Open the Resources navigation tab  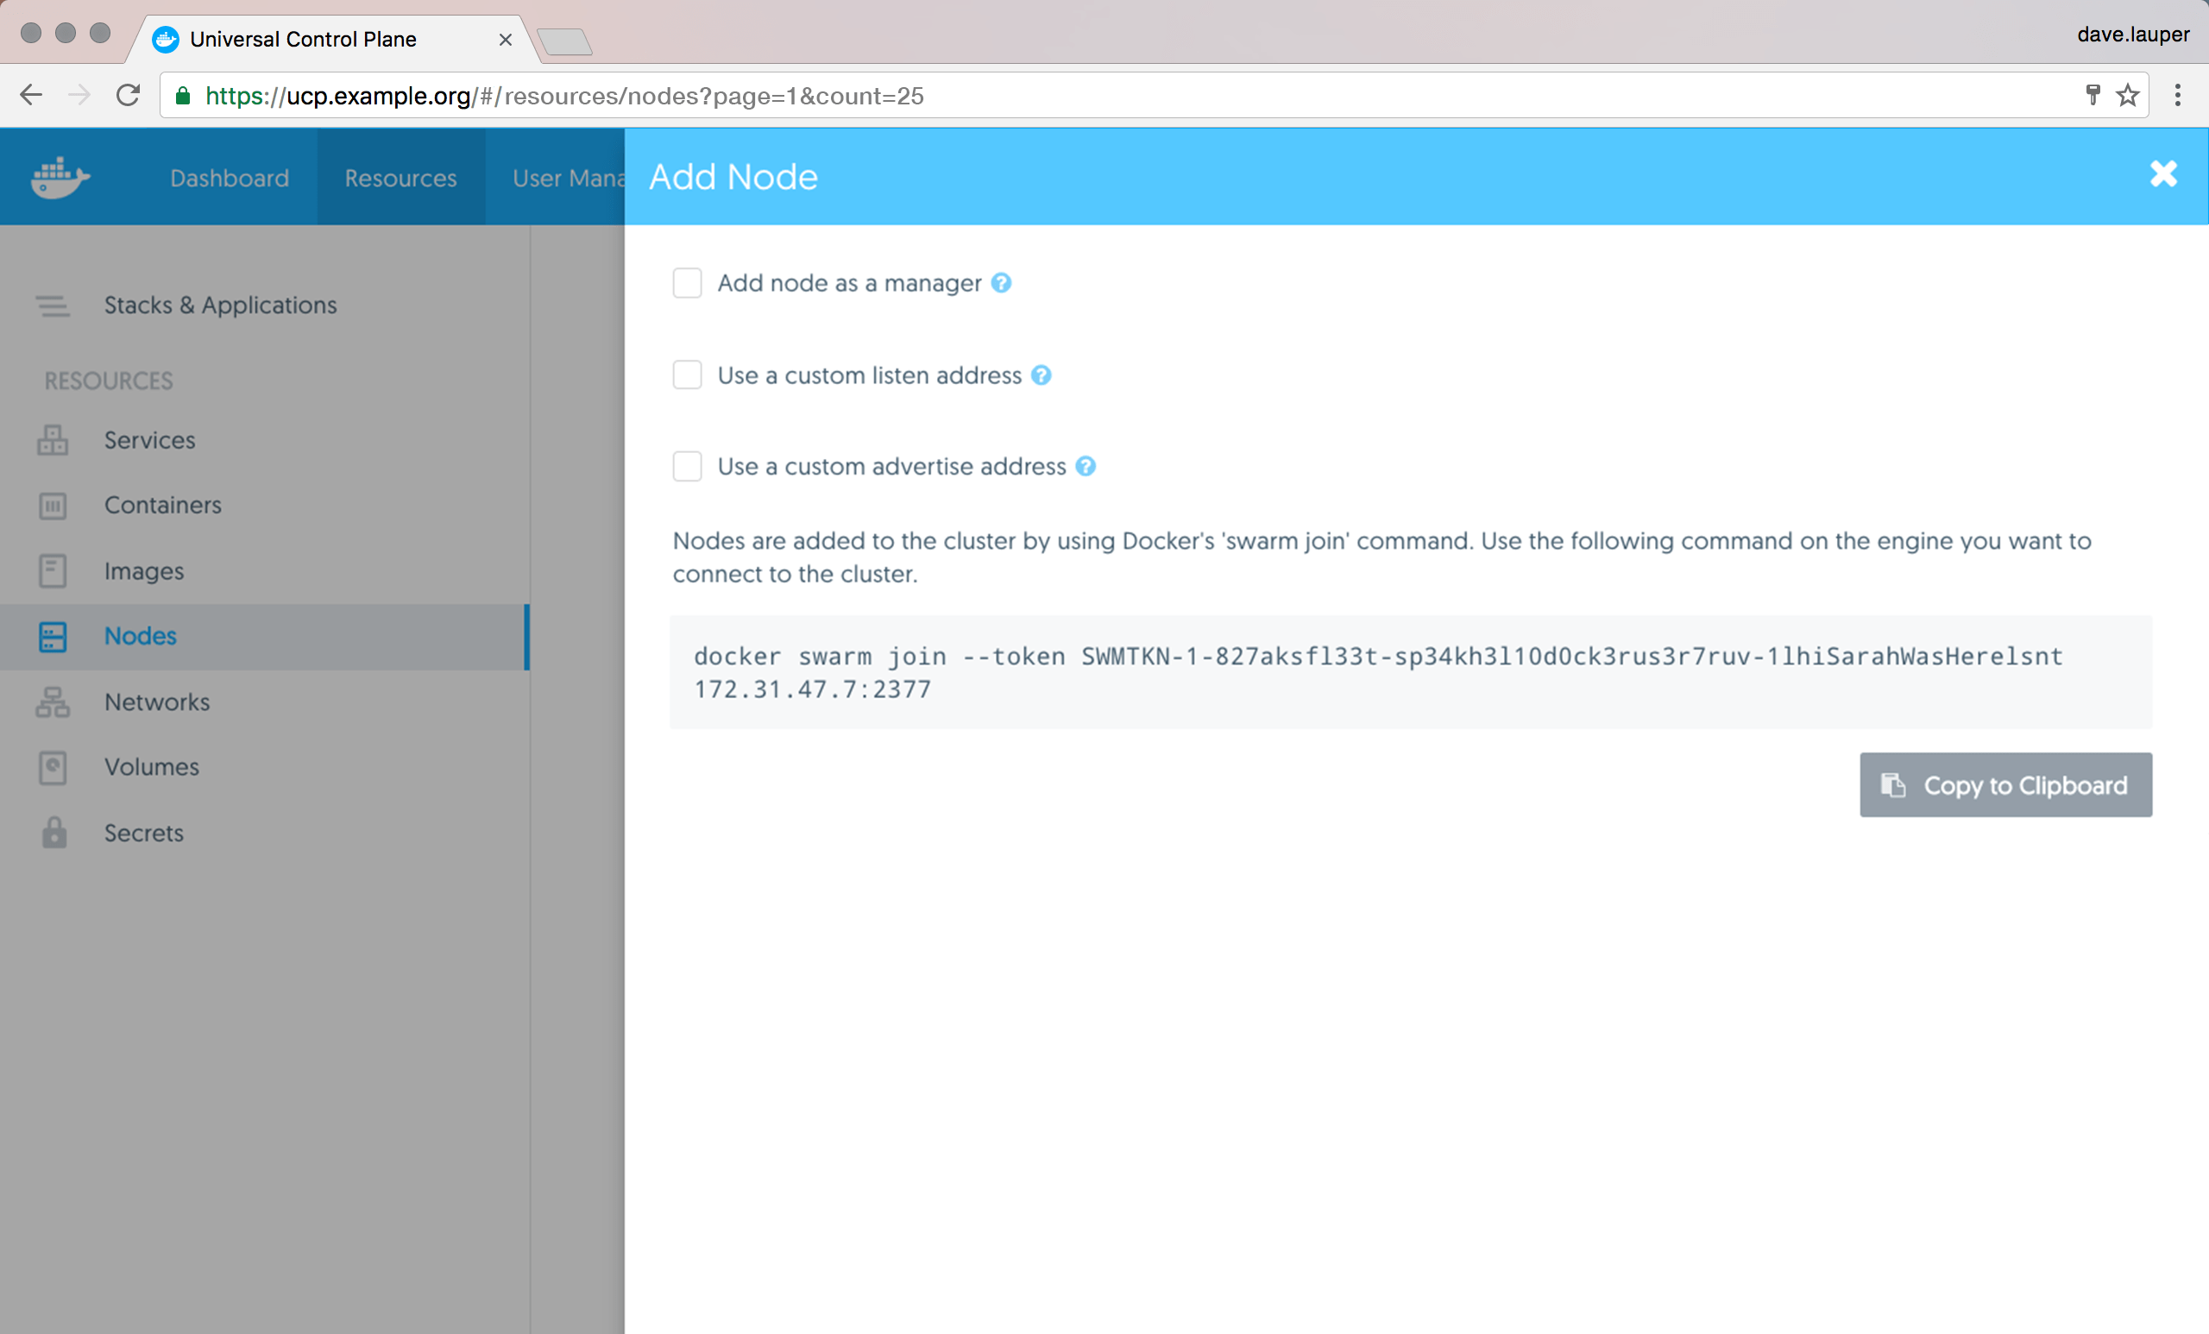[400, 178]
